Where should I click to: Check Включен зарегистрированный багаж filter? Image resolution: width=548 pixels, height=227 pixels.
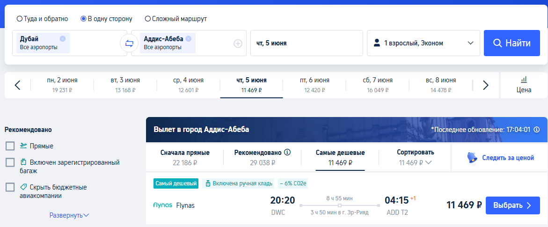point(10,162)
